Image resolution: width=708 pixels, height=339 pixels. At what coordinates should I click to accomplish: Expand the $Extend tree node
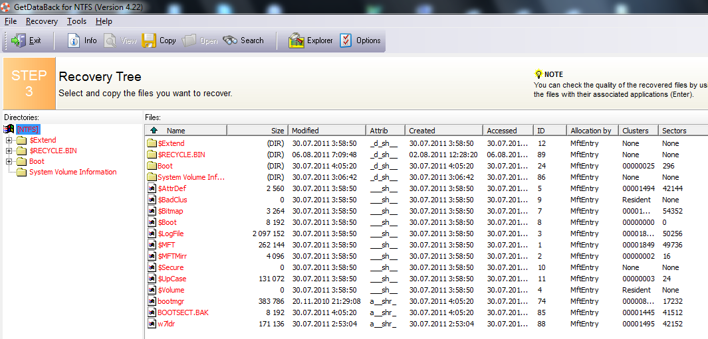pyautogui.click(x=9, y=140)
